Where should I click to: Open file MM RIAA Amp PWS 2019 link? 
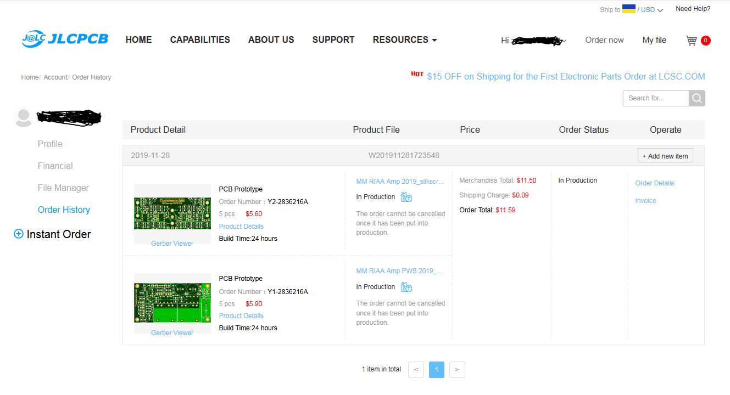[400, 271]
